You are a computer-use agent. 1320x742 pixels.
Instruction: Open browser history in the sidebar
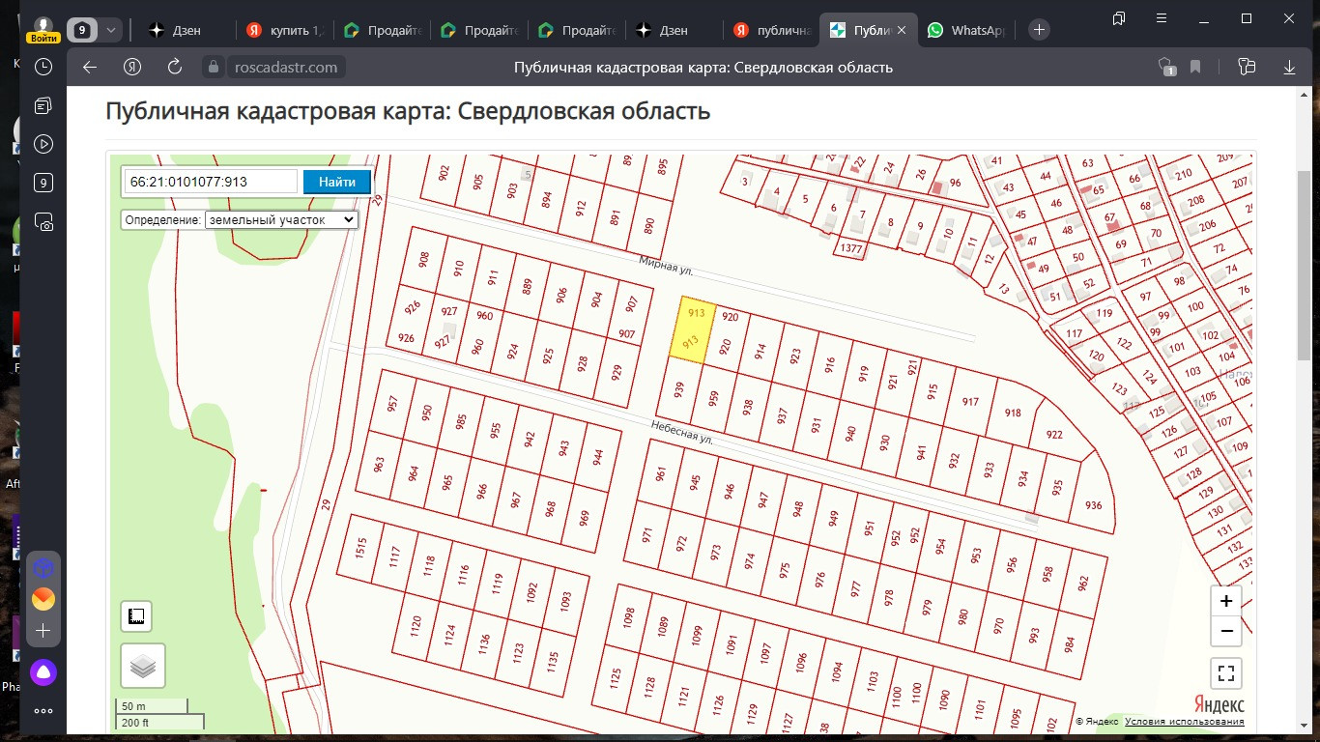(43, 67)
